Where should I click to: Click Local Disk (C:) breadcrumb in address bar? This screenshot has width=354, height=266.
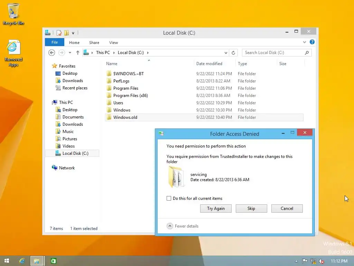[131, 53]
